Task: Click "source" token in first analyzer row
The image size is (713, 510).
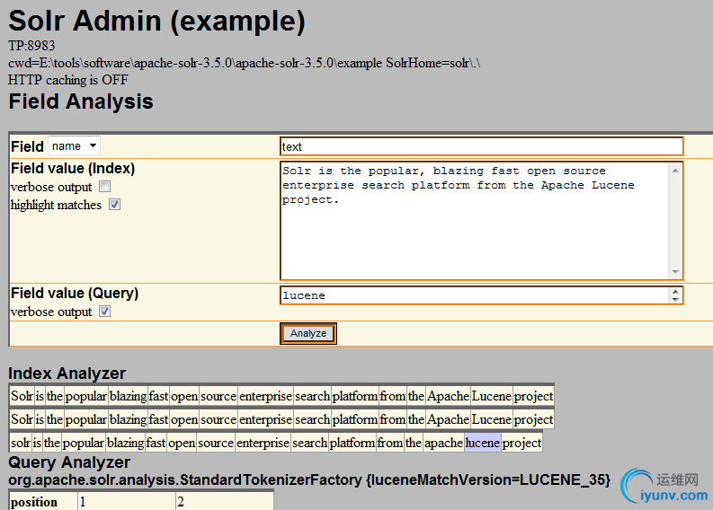Action: pyautogui.click(x=218, y=396)
